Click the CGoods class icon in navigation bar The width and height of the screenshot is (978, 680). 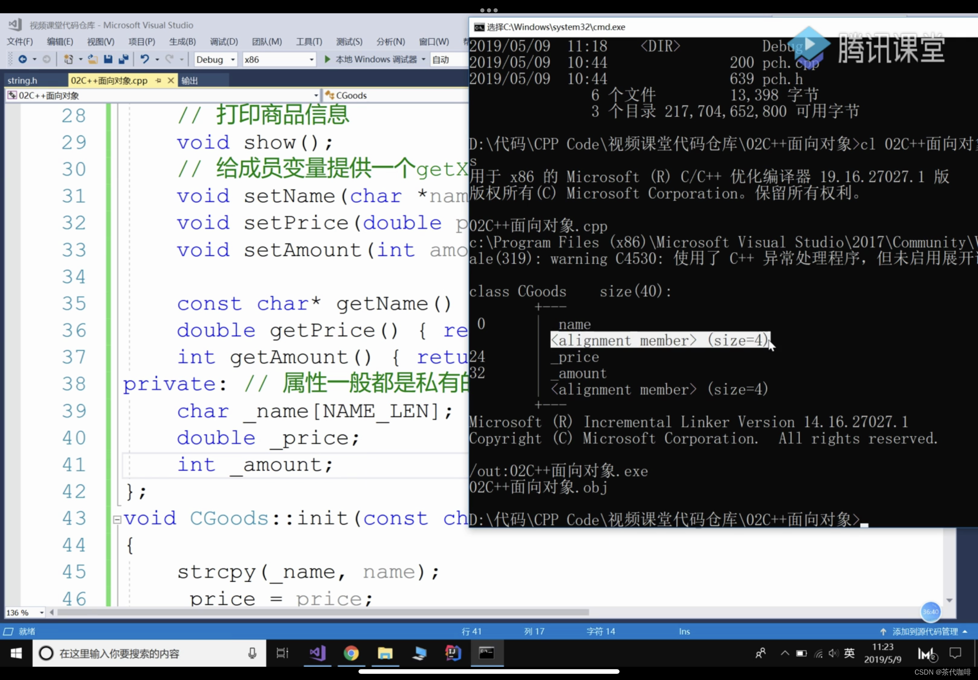(x=329, y=95)
